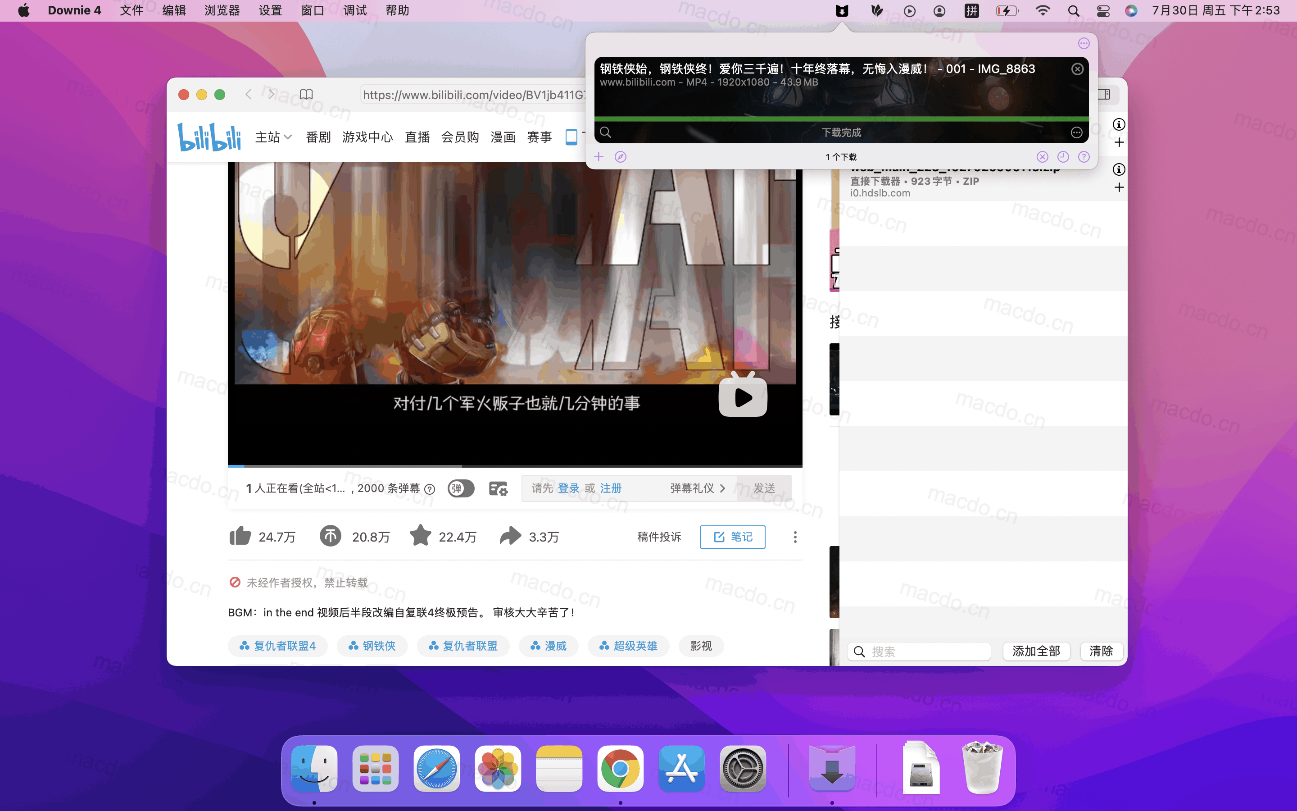The image size is (1297, 811).
Task: Select the 复仇者联盟4 tag
Action: [277, 646]
